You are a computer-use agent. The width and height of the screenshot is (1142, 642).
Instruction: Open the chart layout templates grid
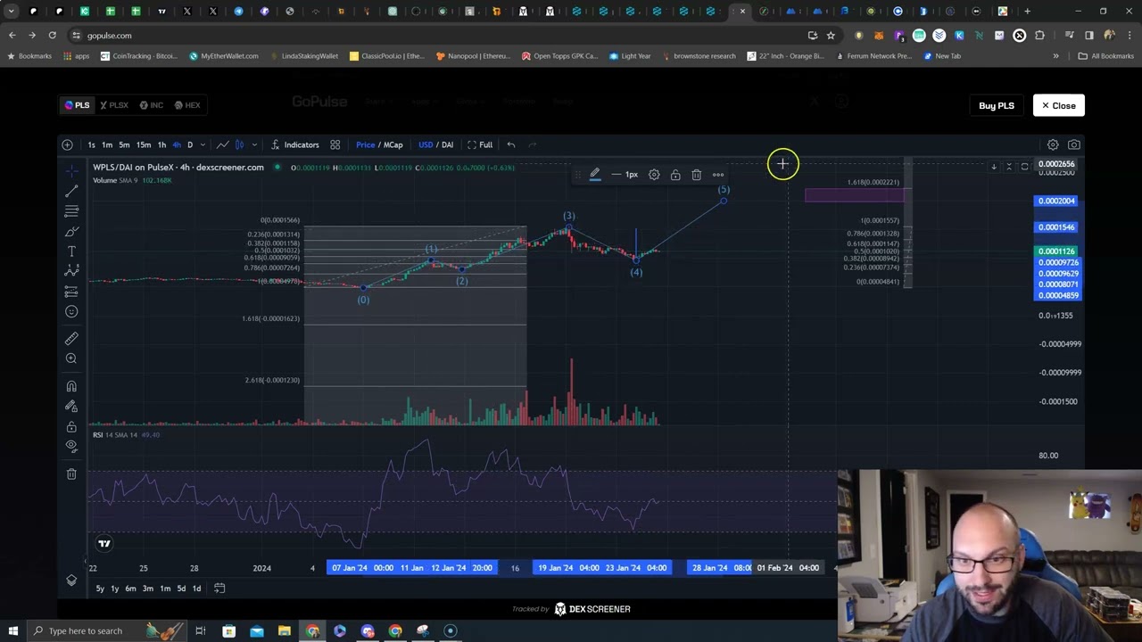(x=335, y=144)
